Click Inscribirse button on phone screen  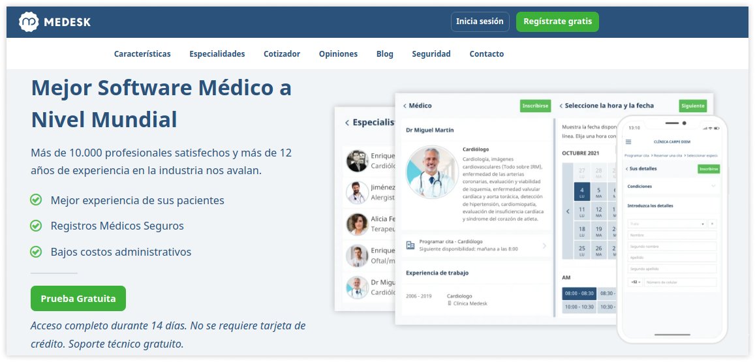click(709, 169)
